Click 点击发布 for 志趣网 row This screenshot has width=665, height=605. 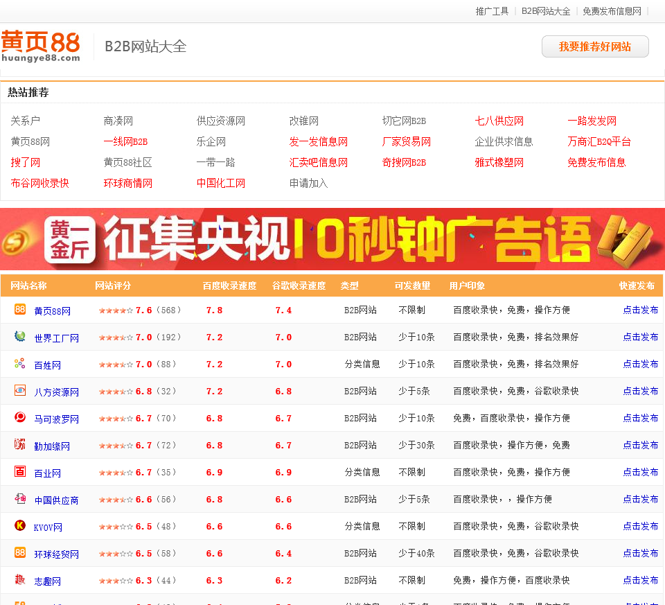click(x=640, y=580)
